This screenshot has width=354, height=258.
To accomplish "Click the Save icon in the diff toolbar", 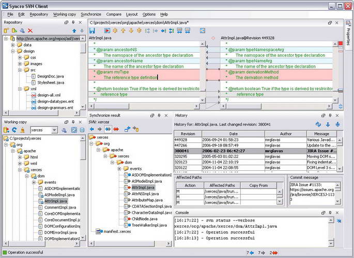I will point(93,31).
